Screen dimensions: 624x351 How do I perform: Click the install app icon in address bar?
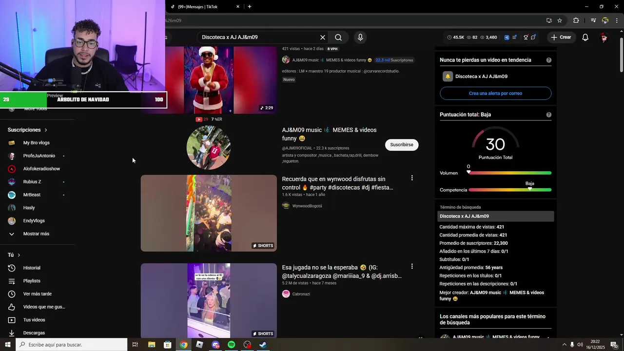[549, 20]
